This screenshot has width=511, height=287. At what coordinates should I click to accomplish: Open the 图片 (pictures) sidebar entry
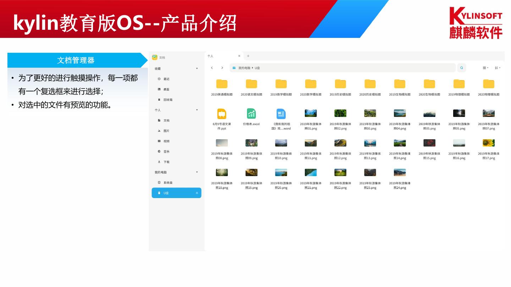pyautogui.click(x=167, y=131)
